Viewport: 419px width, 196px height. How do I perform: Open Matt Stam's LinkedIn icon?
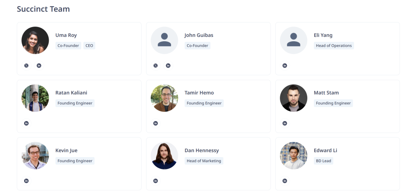pyautogui.click(x=285, y=123)
